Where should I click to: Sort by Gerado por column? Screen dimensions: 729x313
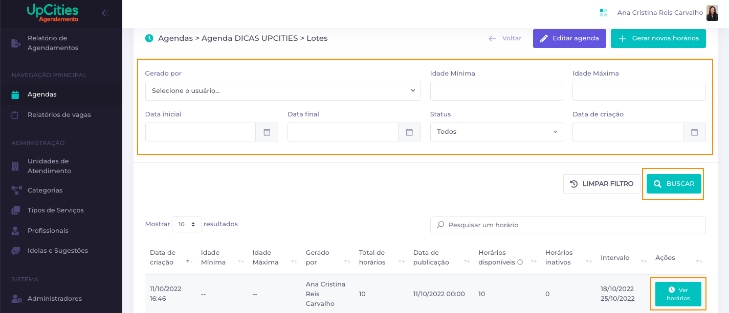[x=327, y=258]
